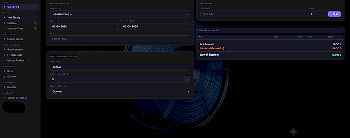Open the Dashboard sidebar icon
350x138 pixels.
[x=5, y=7]
